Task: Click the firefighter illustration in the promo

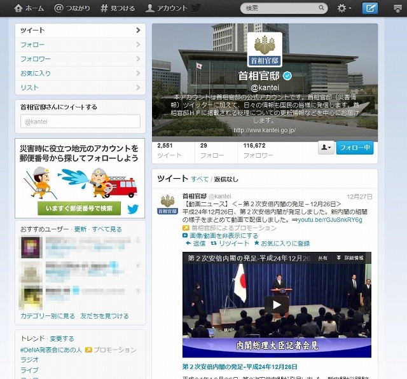Action: tap(81, 183)
